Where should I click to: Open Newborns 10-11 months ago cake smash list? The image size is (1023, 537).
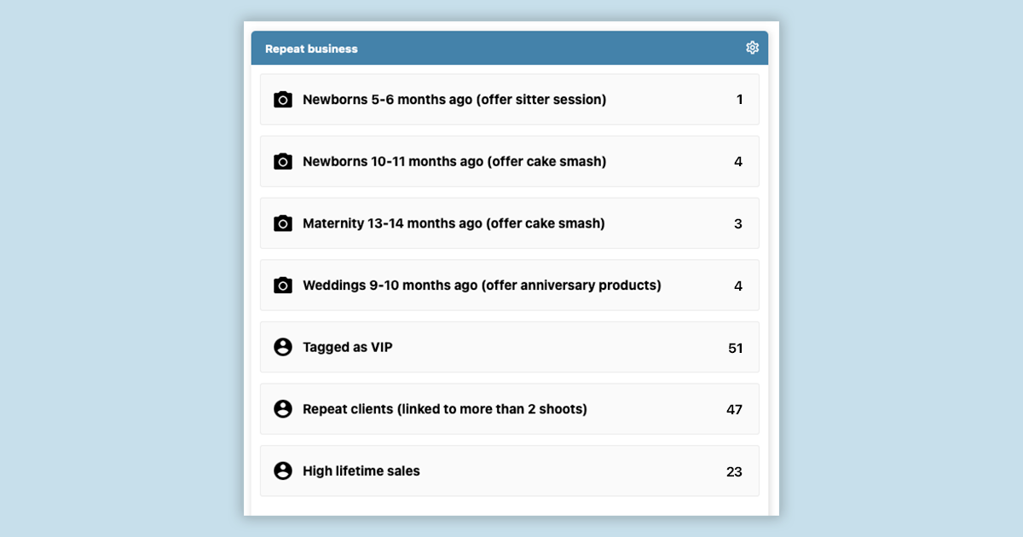[454, 161]
